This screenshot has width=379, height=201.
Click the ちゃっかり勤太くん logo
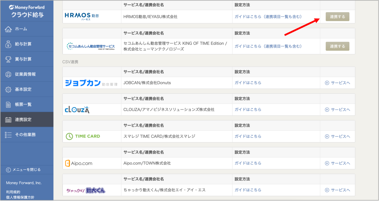(86, 190)
